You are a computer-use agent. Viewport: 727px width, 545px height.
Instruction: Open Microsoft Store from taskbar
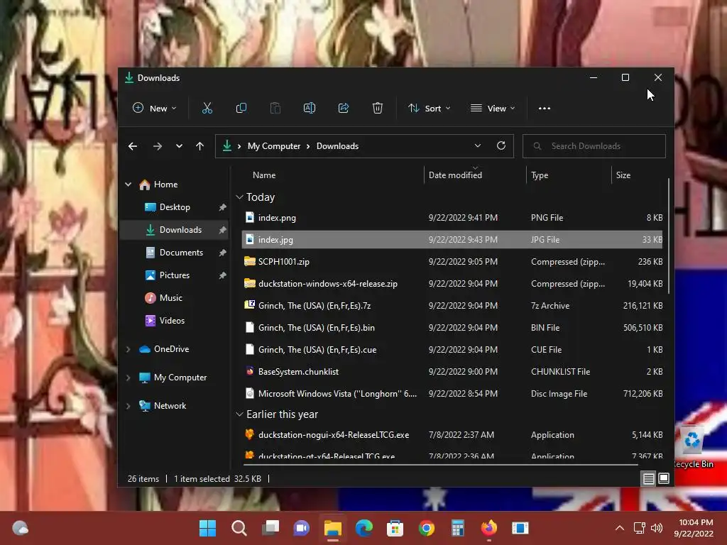point(395,528)
